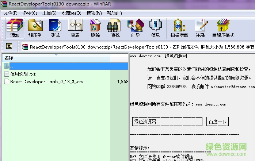Click the archive path address field
Image resolution: width=255 pixels, height=161 pixels.
pyautogui.click(x=138, y=47)
